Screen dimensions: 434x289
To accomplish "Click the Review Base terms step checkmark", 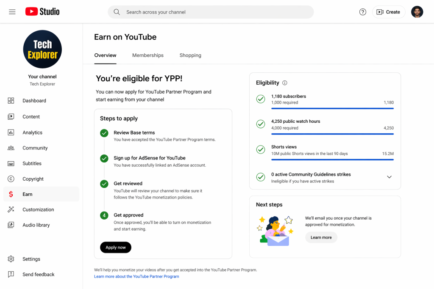I will (x=104, y=133).
